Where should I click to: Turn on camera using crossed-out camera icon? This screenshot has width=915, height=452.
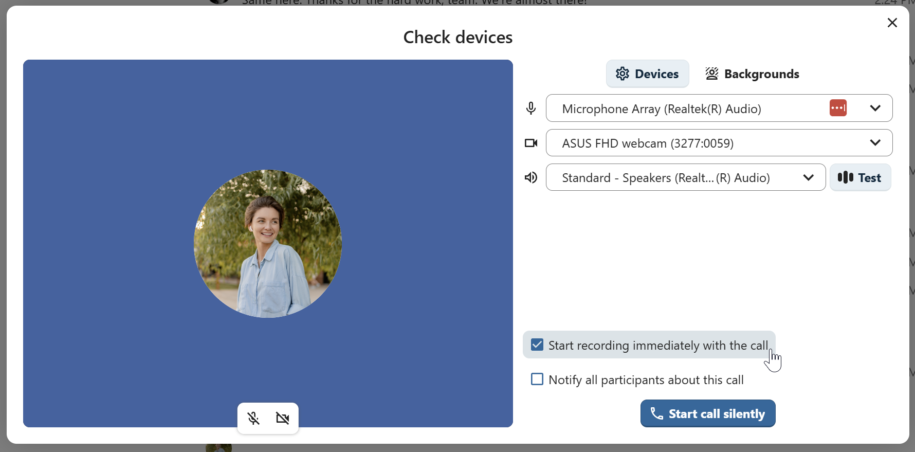coord(283,418)
